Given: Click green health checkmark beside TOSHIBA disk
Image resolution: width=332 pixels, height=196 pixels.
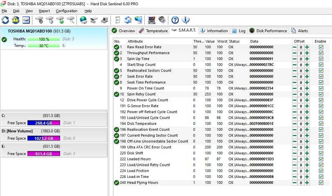Looking at the screenshot, I should (x=4, y=40).
